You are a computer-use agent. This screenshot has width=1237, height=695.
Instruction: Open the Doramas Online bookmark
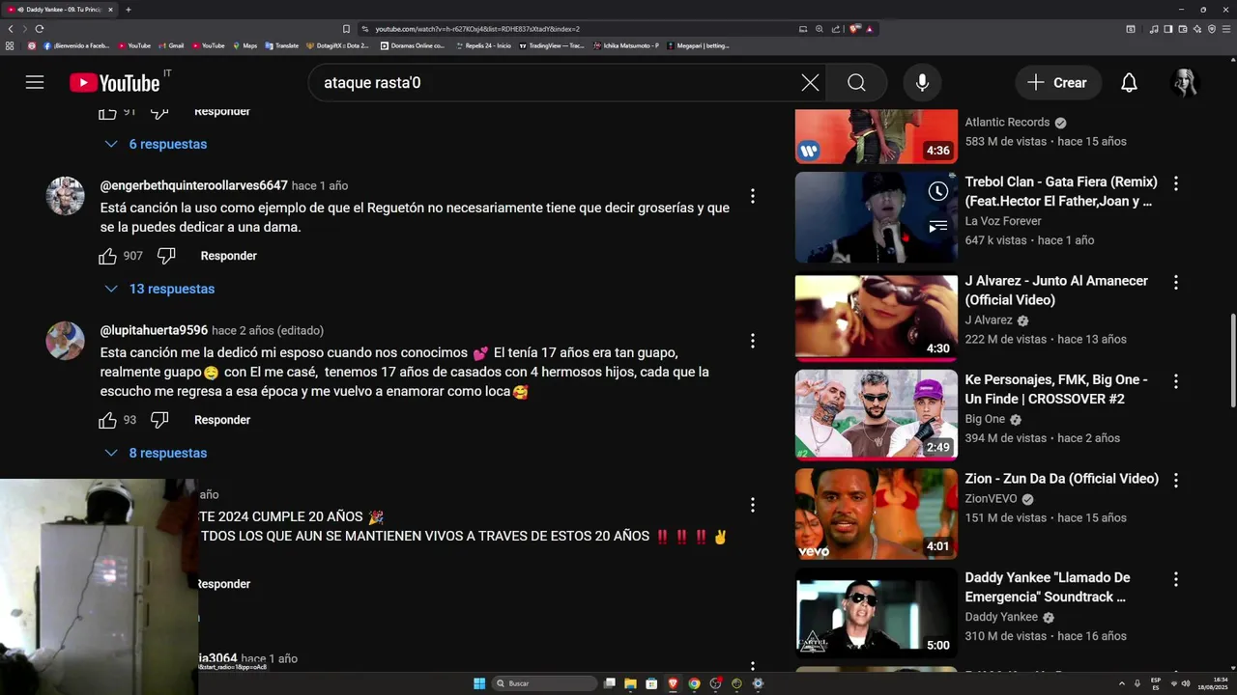(x=413, y=45)
